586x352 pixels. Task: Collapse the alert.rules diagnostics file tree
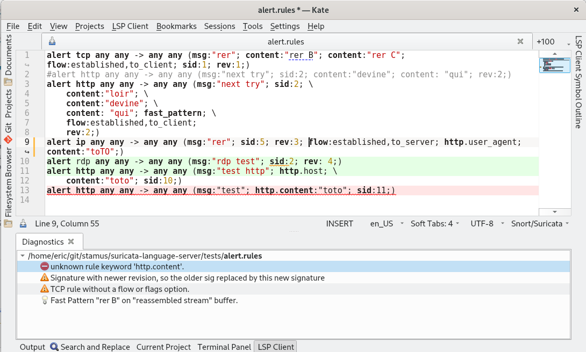click(23, 256)
